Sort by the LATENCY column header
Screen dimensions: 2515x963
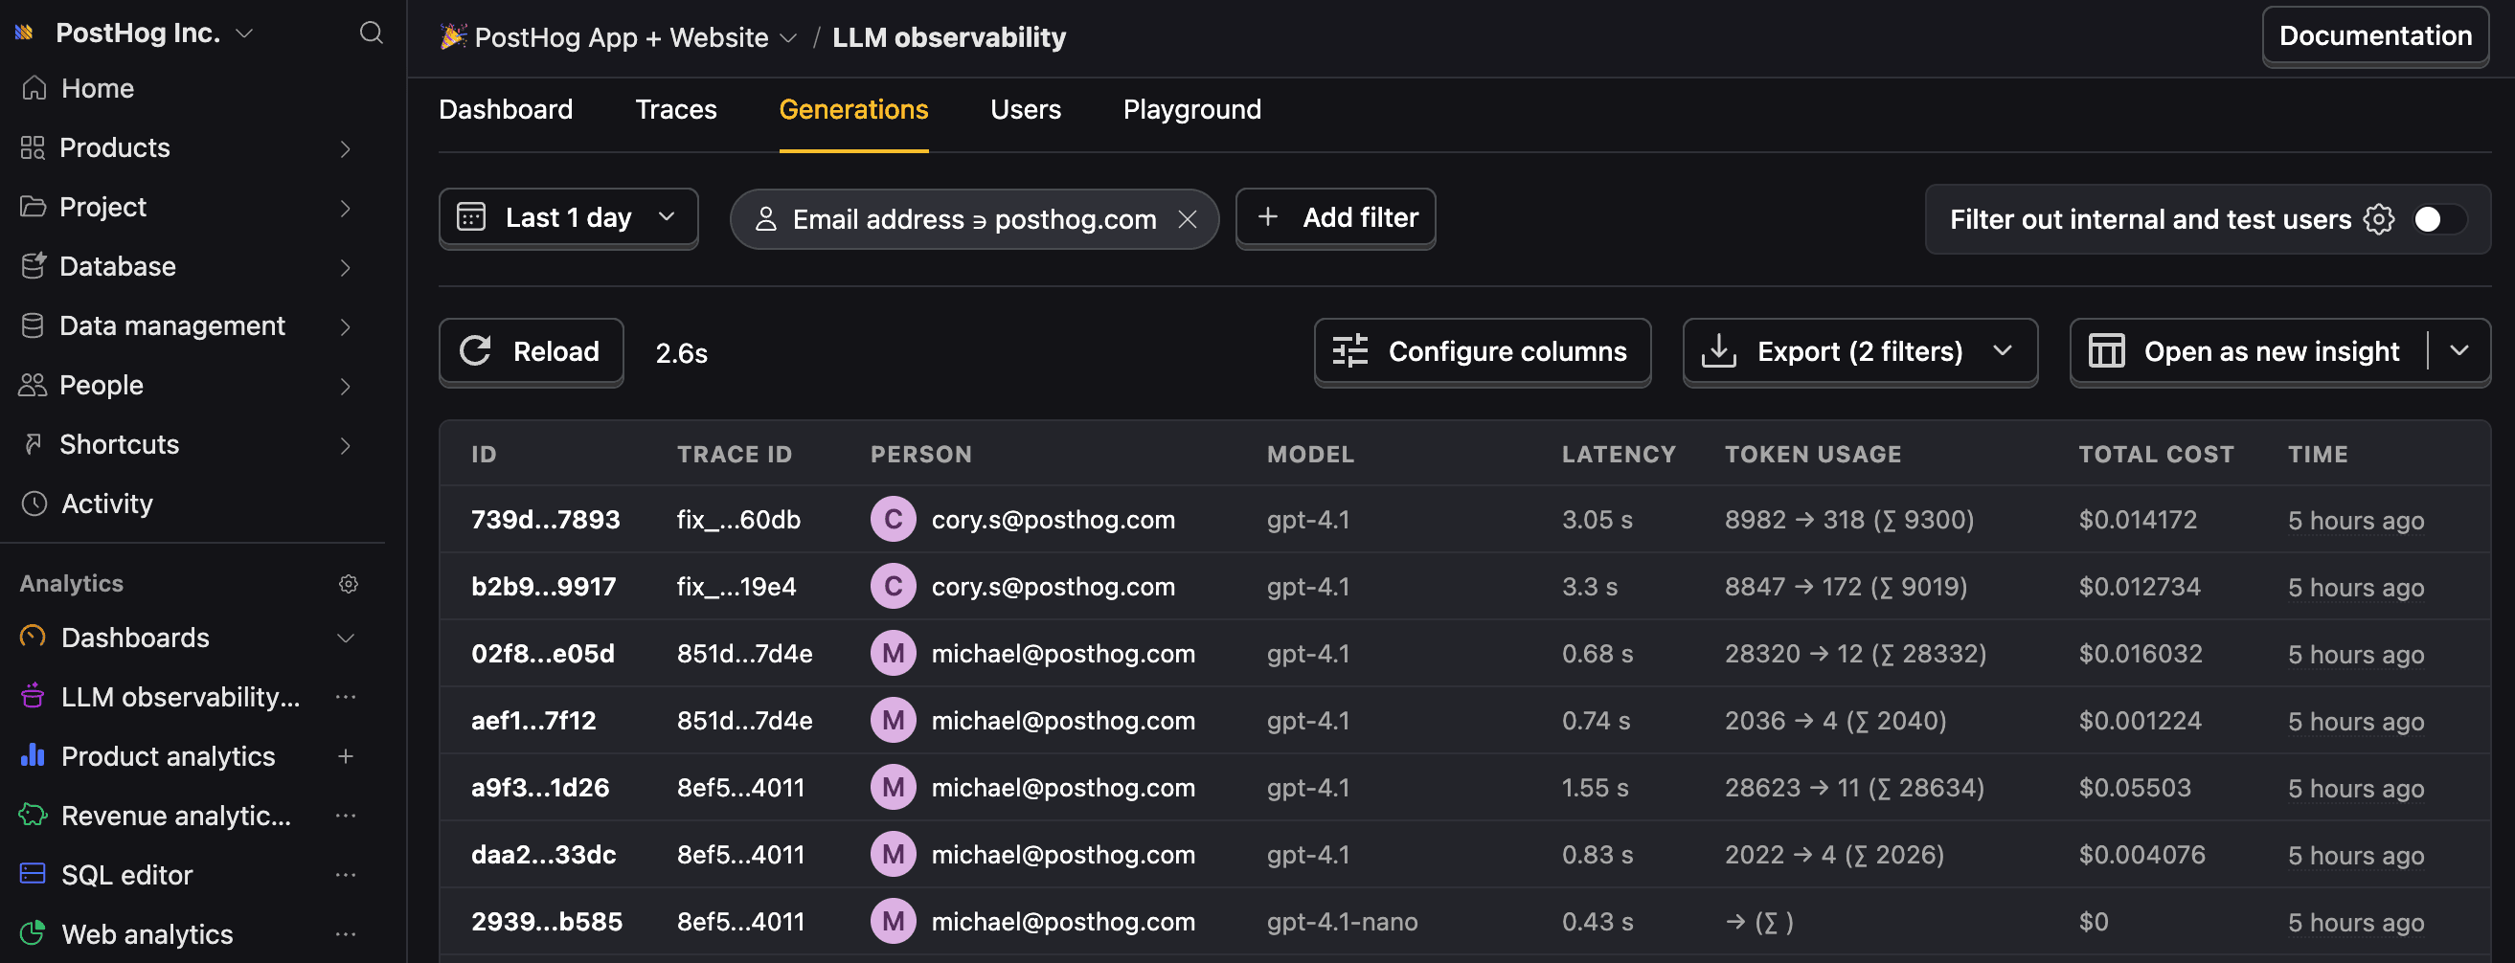tap(1618, 455)
